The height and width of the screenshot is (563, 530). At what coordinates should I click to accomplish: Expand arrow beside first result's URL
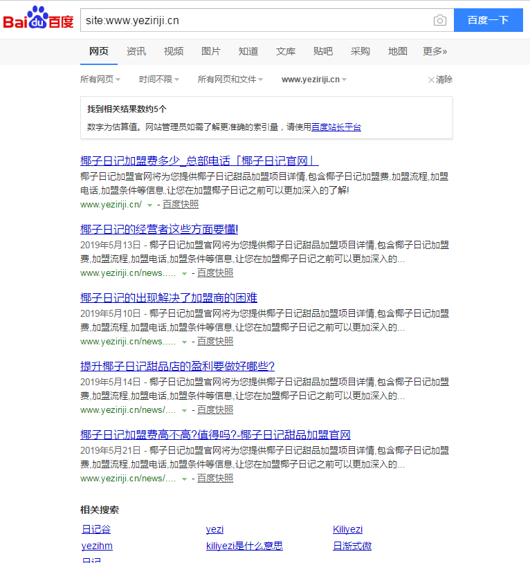(149, 205)
